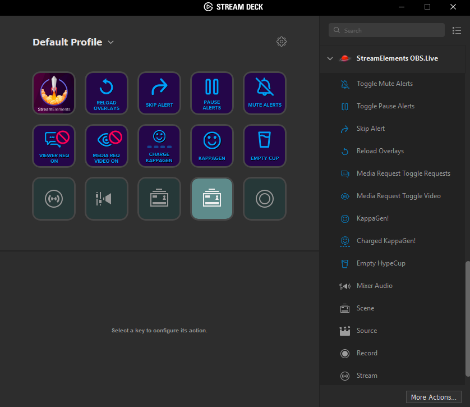Click the Scene list icon
The image size is (470, 407).
point(345,308)
